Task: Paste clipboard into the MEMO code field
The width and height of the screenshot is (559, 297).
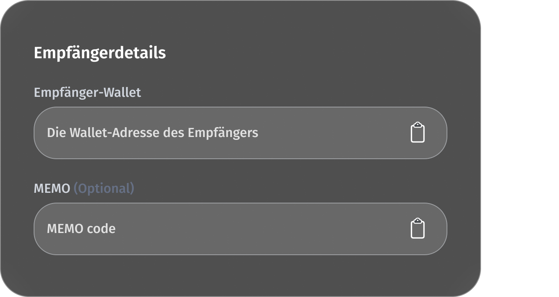Action: point(417,228)
